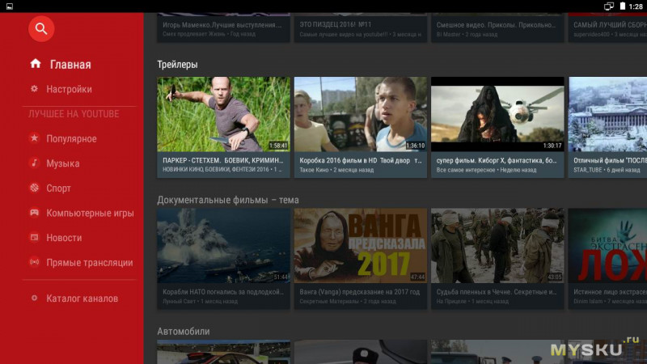Image resolution: width=647 pixels, height=364 pixels.
Task: Play Коробка 2016 фильм thumbnail
Action: tap(360, 114)
